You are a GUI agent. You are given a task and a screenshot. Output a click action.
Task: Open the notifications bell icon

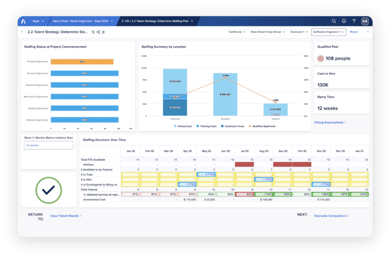click(x=344, y=21)
